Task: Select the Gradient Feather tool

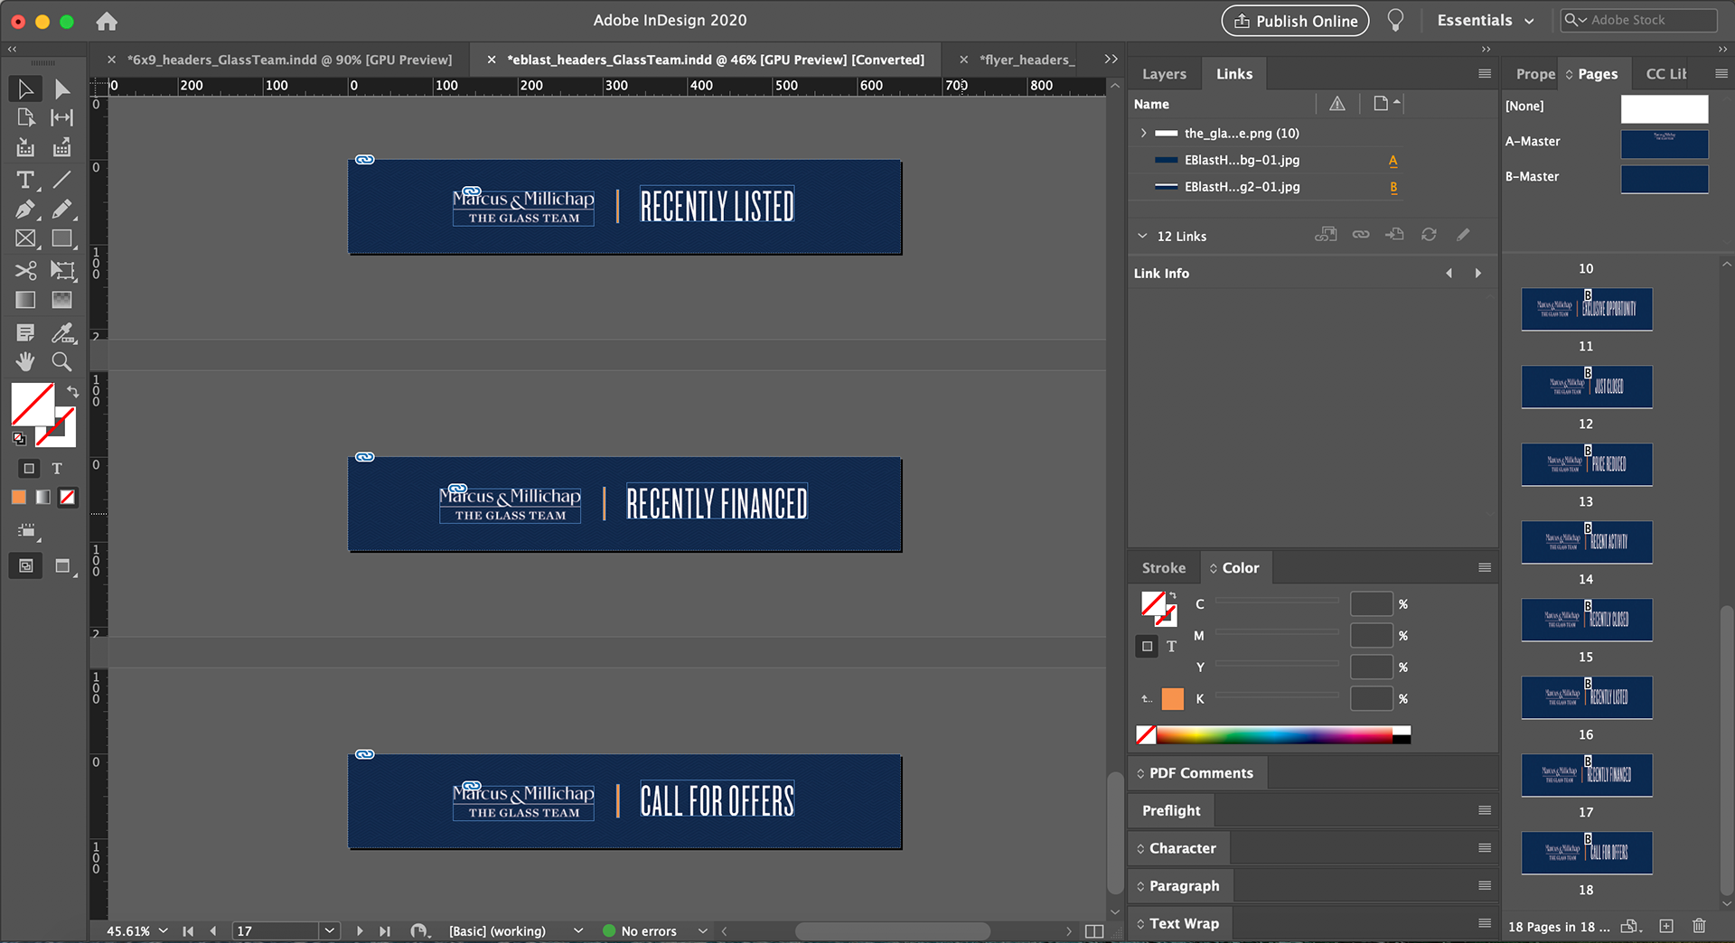Action: 61,300
